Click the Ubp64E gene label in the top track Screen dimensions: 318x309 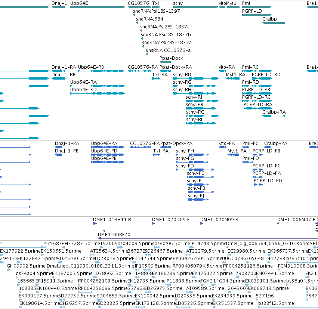(x=79, y=3)
